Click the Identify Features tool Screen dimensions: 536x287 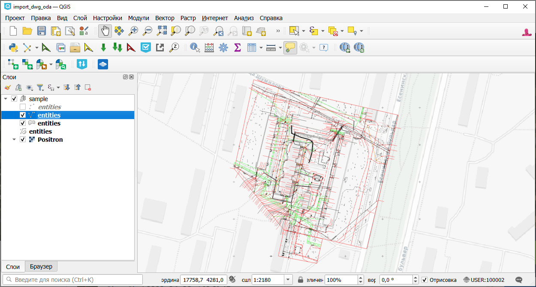[195, 48]
